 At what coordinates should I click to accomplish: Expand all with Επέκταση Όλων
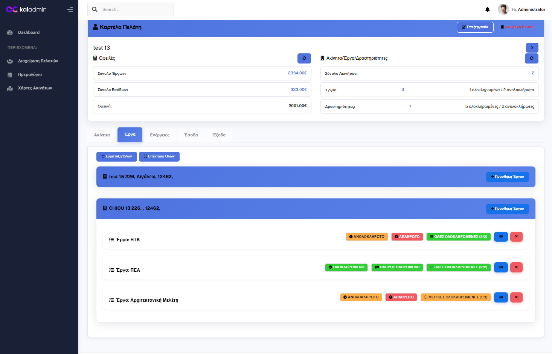(x=159, y=156)
